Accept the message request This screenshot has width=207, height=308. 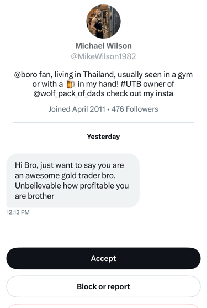(x=104, y=258)
